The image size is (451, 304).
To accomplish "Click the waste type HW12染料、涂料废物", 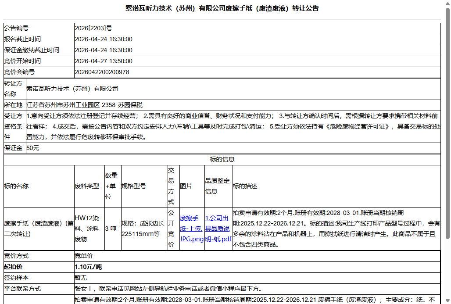I will click(x=87, y=229).
